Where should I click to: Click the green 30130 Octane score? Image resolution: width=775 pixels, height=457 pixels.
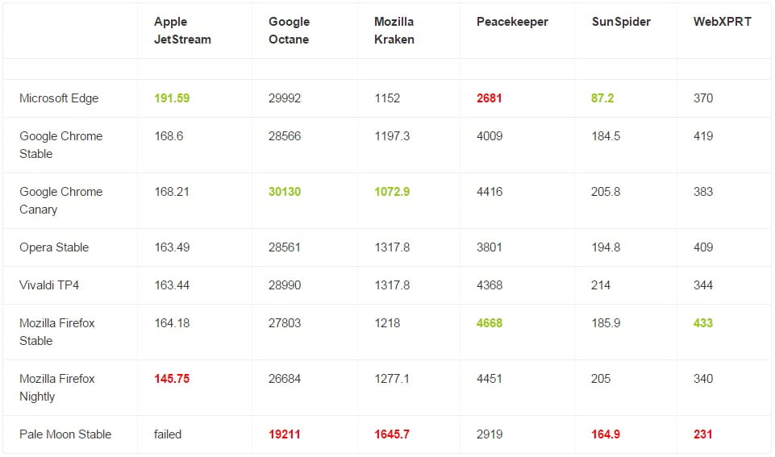click(285, 192)
